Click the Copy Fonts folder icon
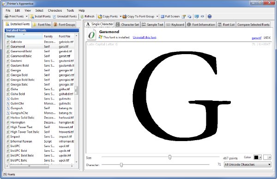Viewport: 277px width, 179px height. pyautogui.click(x=100, y=17)
